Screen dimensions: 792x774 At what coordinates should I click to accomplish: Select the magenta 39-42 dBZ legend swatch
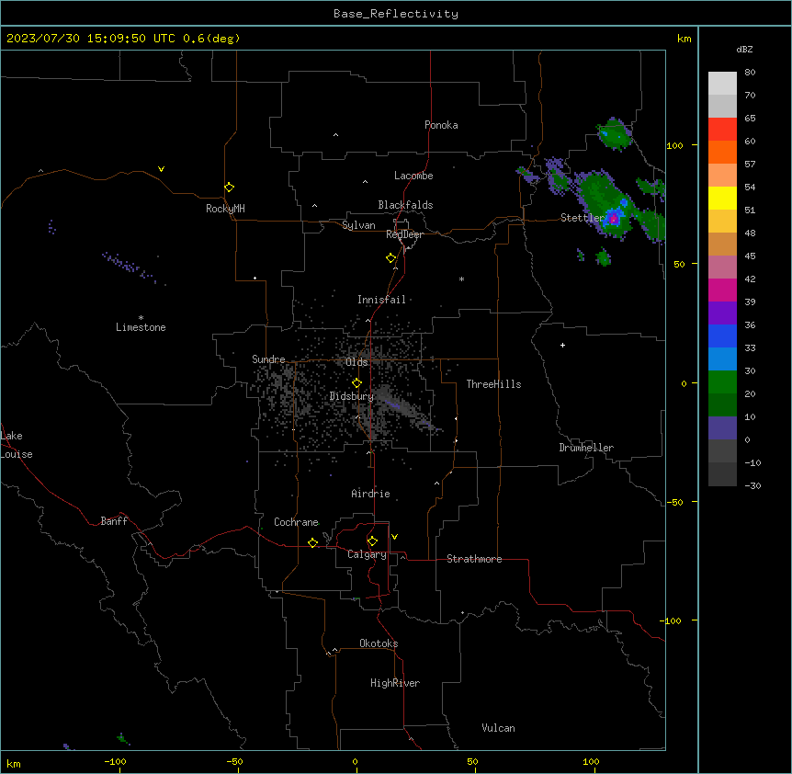click(x=722, y=290)
